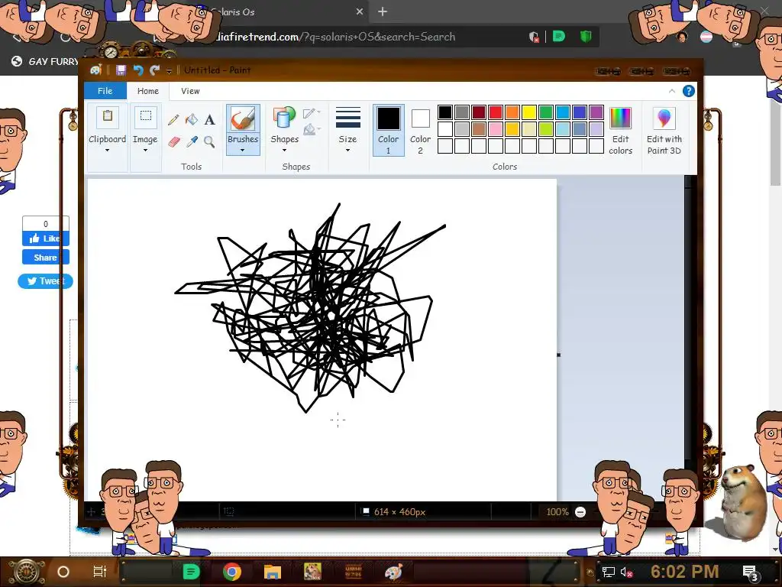Image resolution: width=782 pixels, height=587 pixels.
Task: Click the Cortana circle icon in the taskbar
Action: click(63, 572)
